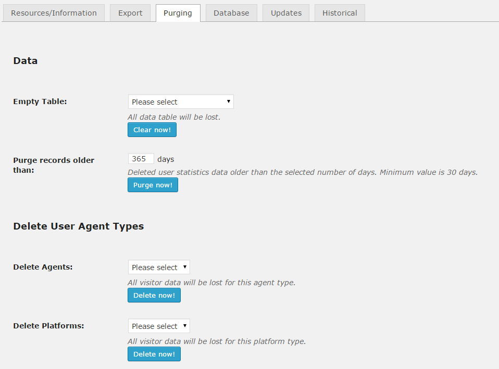Focus the purge days number field
Image resolution: width=499 pixels, height=369 pixels.
pyautogui.click(x=141, y=159)
